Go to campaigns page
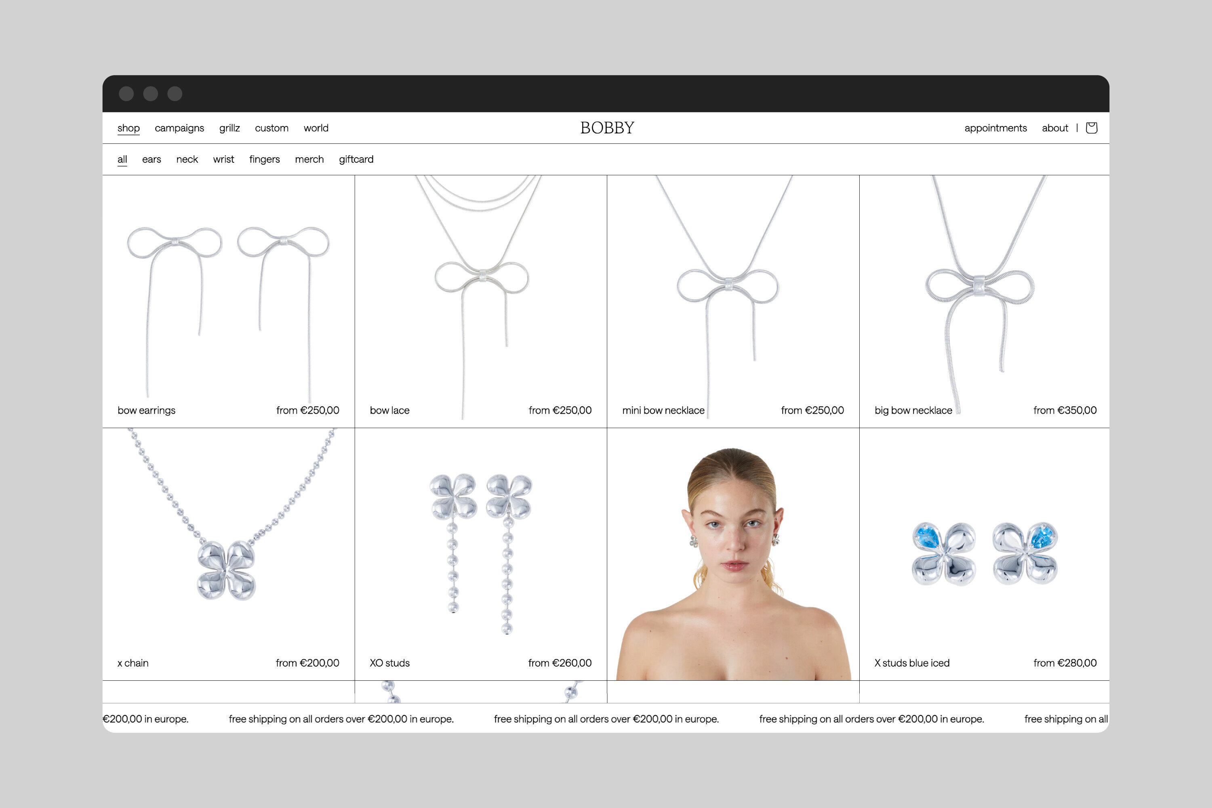This screenshot has width=1212, height=808. coord(179,128)
